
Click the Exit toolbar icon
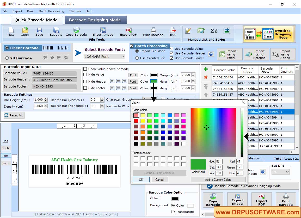(x=173, y=32)
